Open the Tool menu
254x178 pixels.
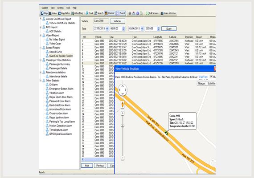coord(68,8)
